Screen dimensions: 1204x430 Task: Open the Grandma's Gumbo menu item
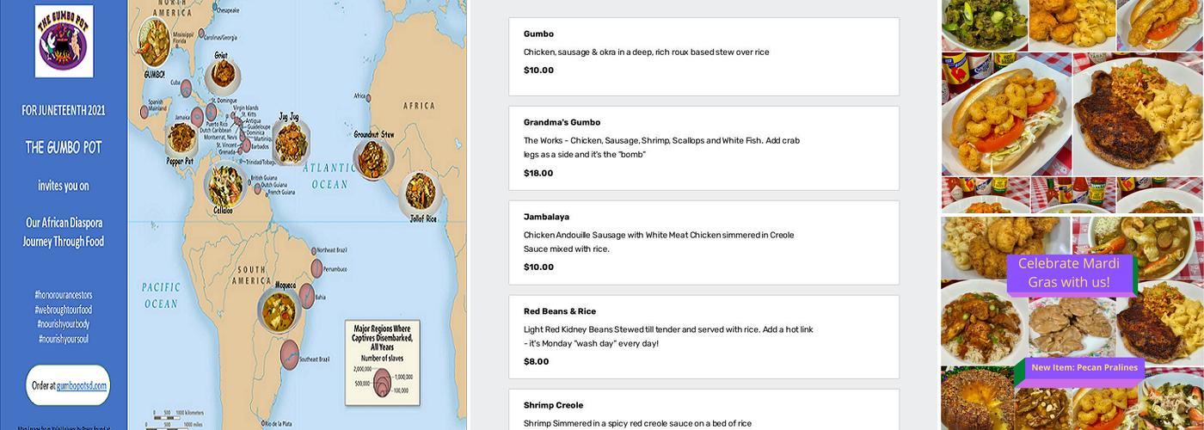pos(703,148)
